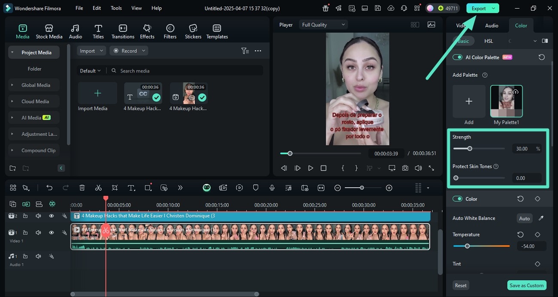Lock the Audio 1 track
558x297 pixels.
pos(25,256)
